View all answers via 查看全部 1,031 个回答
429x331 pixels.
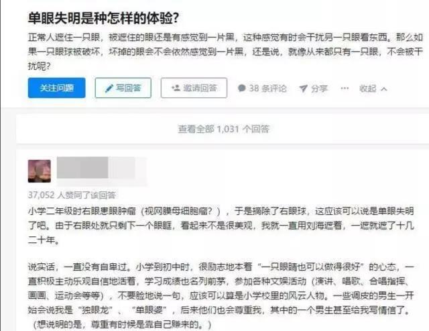[x=223, y=129]
